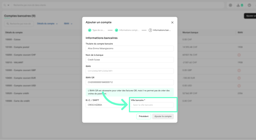The height and width of the screenshot is (140, 256).
Task: Click the IBAN value 2356 in Compte crédit row
Action: 240,93
